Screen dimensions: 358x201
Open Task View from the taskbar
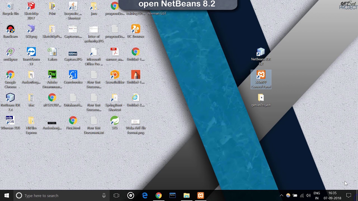116,195
